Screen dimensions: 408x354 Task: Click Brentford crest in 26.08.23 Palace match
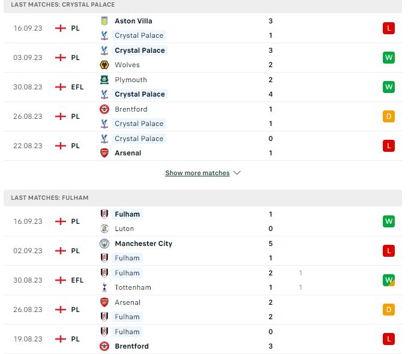[104, 109]
